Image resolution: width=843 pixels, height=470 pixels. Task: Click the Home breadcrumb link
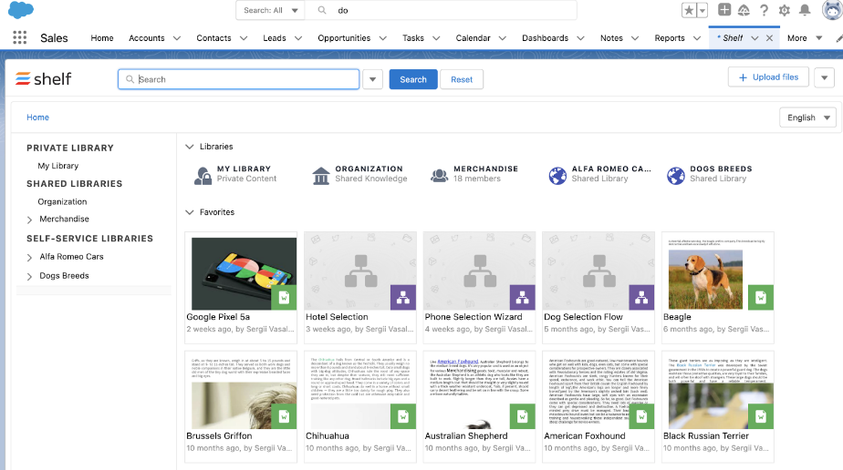tap(37, 117)
